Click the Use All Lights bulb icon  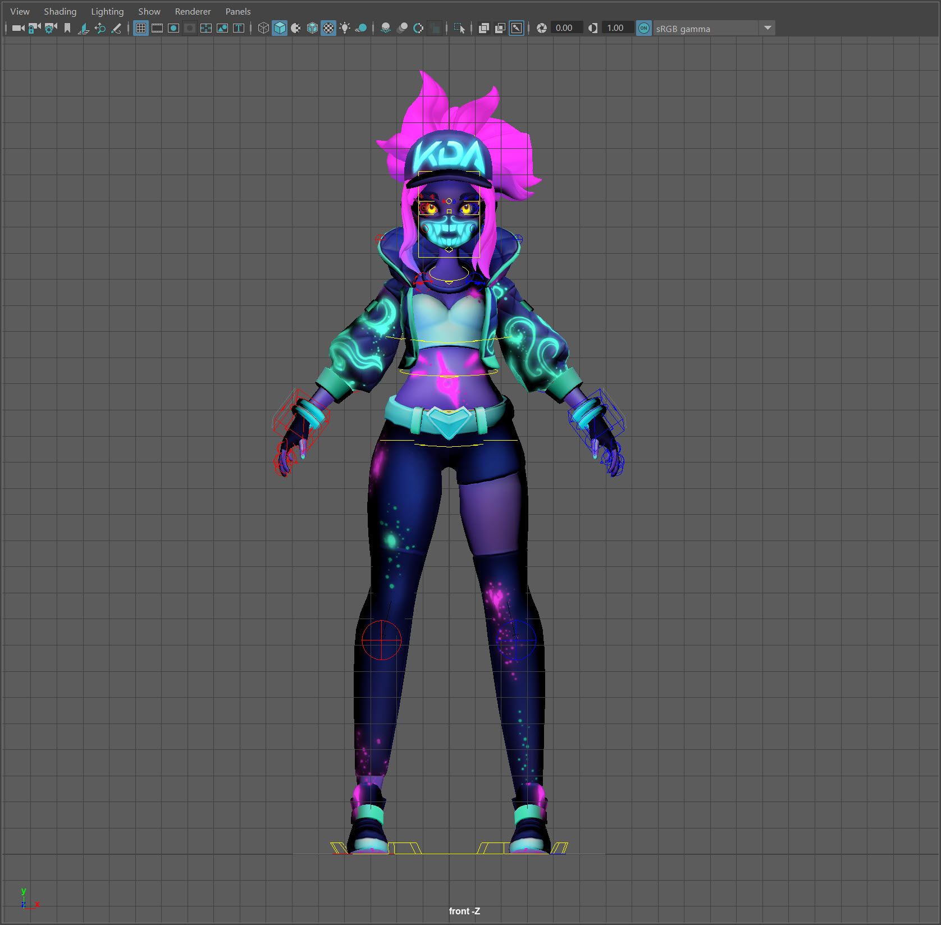[345, 28]
